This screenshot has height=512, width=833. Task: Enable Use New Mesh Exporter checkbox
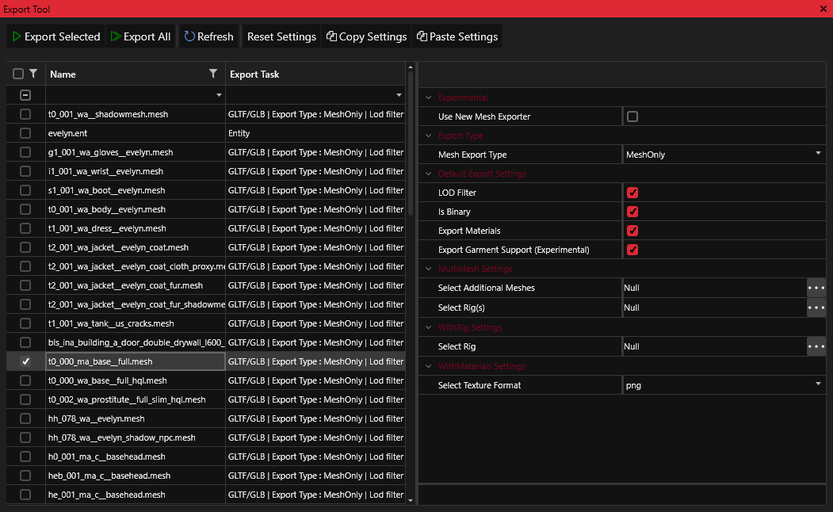632,117
